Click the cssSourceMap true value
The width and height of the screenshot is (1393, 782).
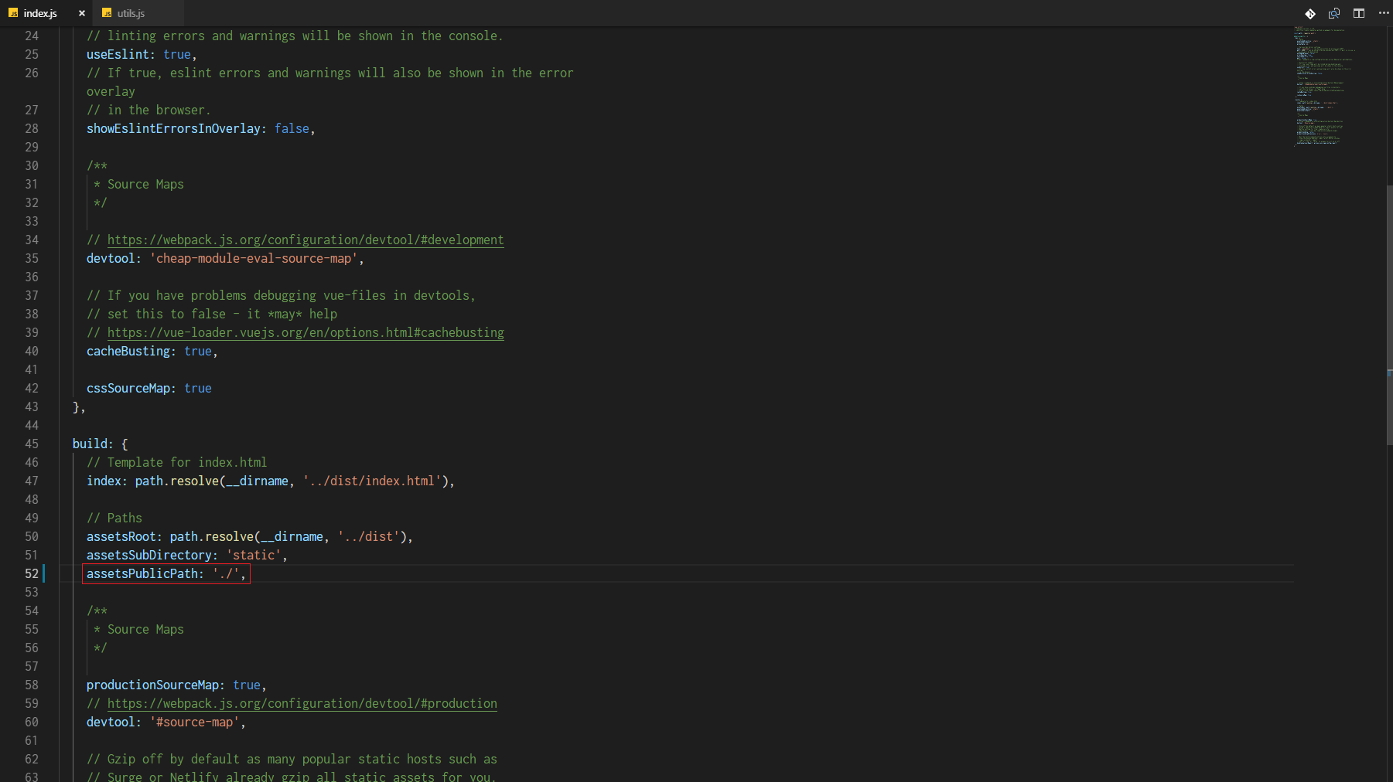(x=197, y=388)
